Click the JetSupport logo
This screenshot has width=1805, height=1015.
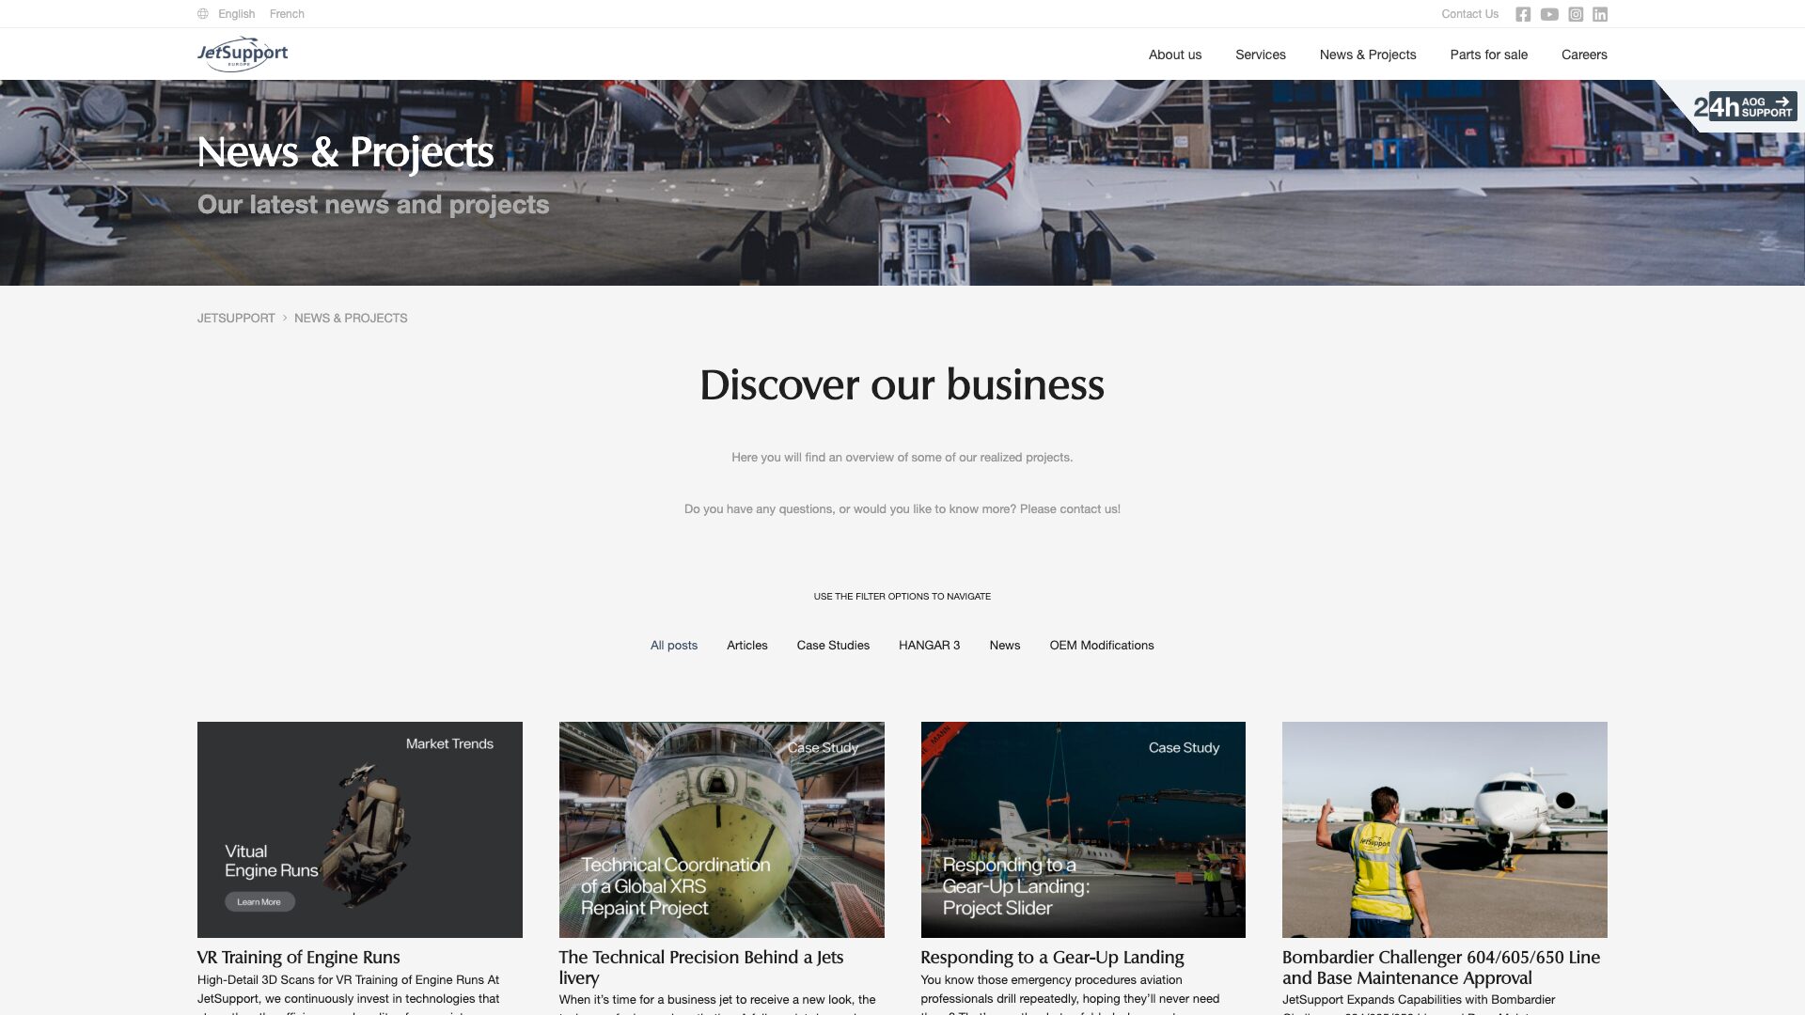point(243,54)
